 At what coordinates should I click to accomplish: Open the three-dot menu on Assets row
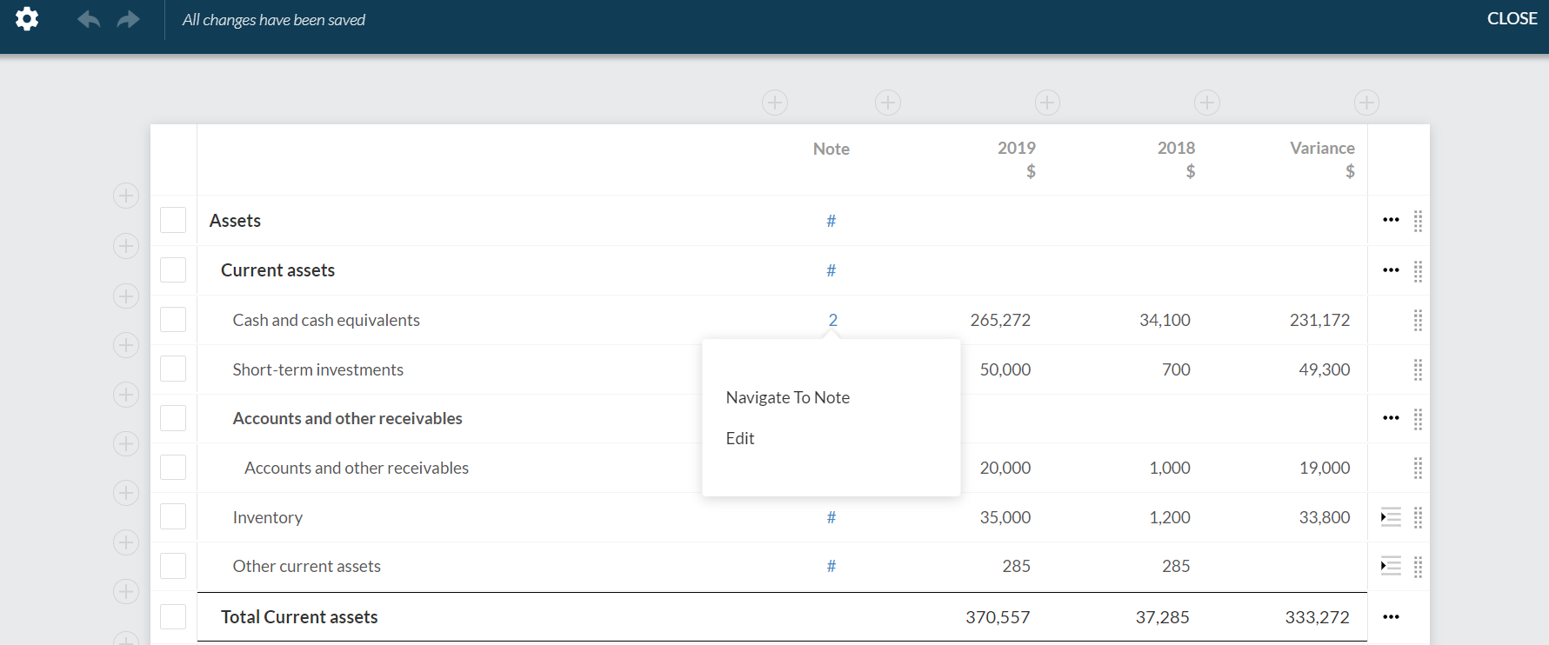1391,221
